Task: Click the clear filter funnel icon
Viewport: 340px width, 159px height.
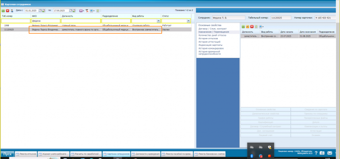Action: (x=87, y=11)
